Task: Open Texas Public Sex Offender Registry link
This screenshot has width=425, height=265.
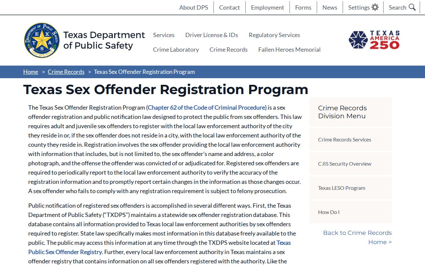Action: (159, 247)
